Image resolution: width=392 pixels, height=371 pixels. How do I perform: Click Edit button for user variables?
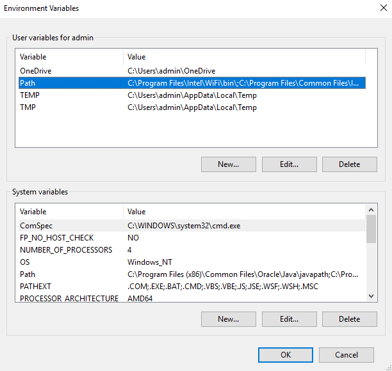(x=289, y=164)
